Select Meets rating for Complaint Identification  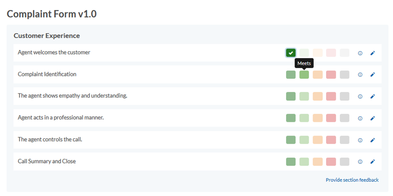[x=304, y=75]
